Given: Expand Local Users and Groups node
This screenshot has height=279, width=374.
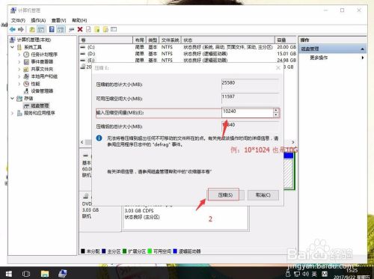Looking at the screenshot, I should (x=19, y=76).
